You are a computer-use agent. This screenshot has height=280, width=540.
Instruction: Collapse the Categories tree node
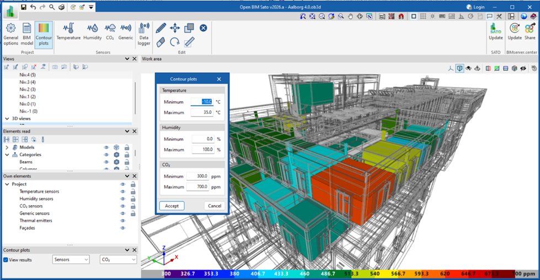7,155
